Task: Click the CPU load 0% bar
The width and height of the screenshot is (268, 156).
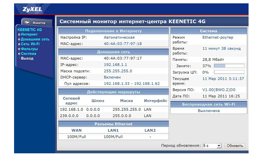Action: click(229, 72)
